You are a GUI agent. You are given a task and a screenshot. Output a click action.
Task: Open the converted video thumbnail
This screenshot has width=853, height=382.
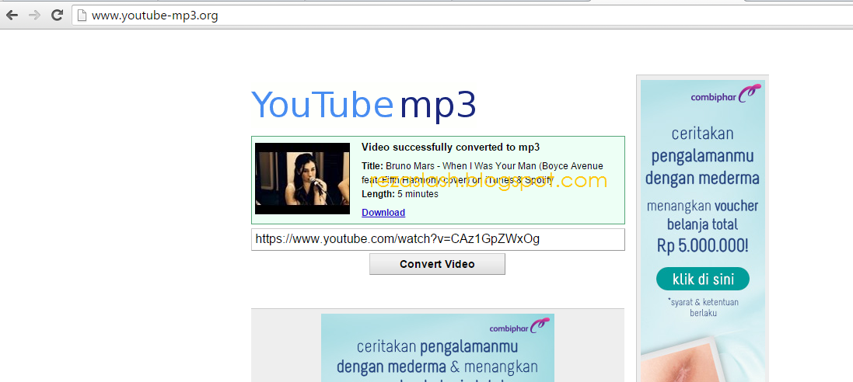(302, 179)
